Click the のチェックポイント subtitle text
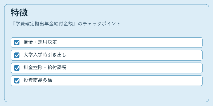The image size is (213, 106). (x=99, y=24)
